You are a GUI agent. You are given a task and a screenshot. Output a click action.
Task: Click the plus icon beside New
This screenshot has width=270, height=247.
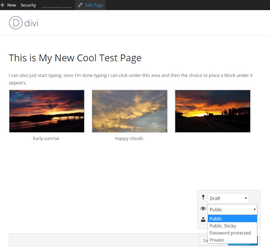(2, 5)
